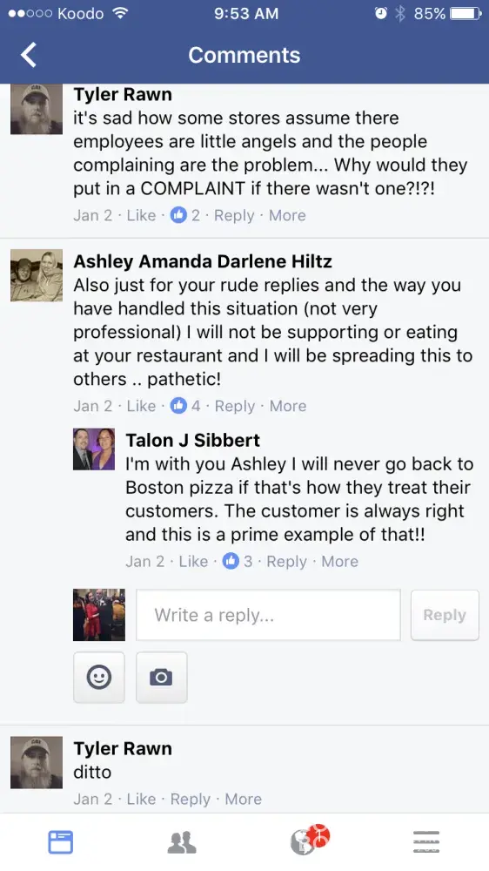View likes on Ashley's comment thumbs-up icon
This screenshot has height=871, width=489.
(178, 406)
